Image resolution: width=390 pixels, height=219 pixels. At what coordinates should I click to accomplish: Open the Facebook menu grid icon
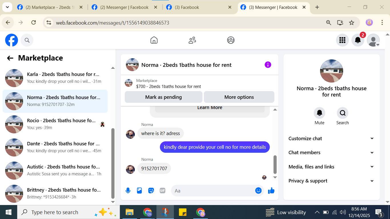coord(342,40)
